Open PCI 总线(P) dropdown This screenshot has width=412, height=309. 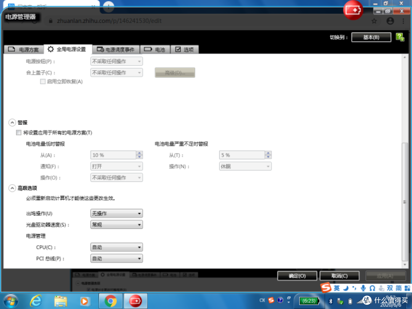click(116, 259)
